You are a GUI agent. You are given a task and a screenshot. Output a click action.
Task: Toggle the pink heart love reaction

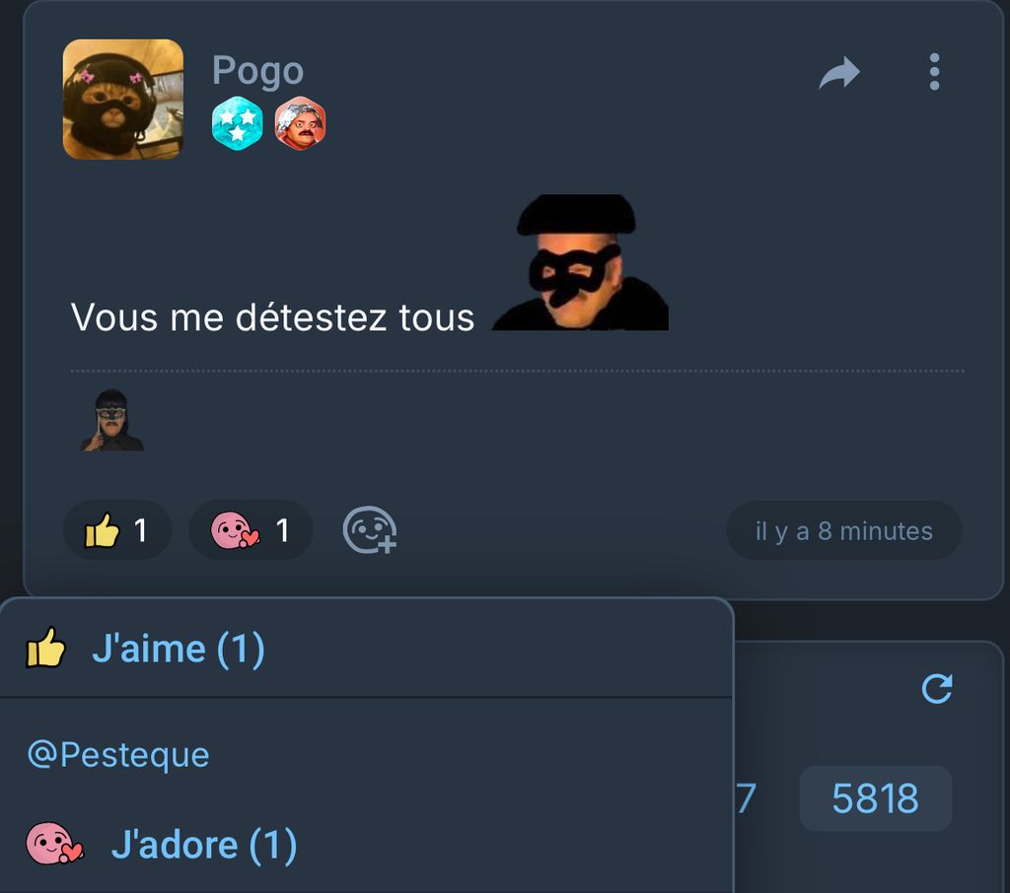(x=251, y=530)
